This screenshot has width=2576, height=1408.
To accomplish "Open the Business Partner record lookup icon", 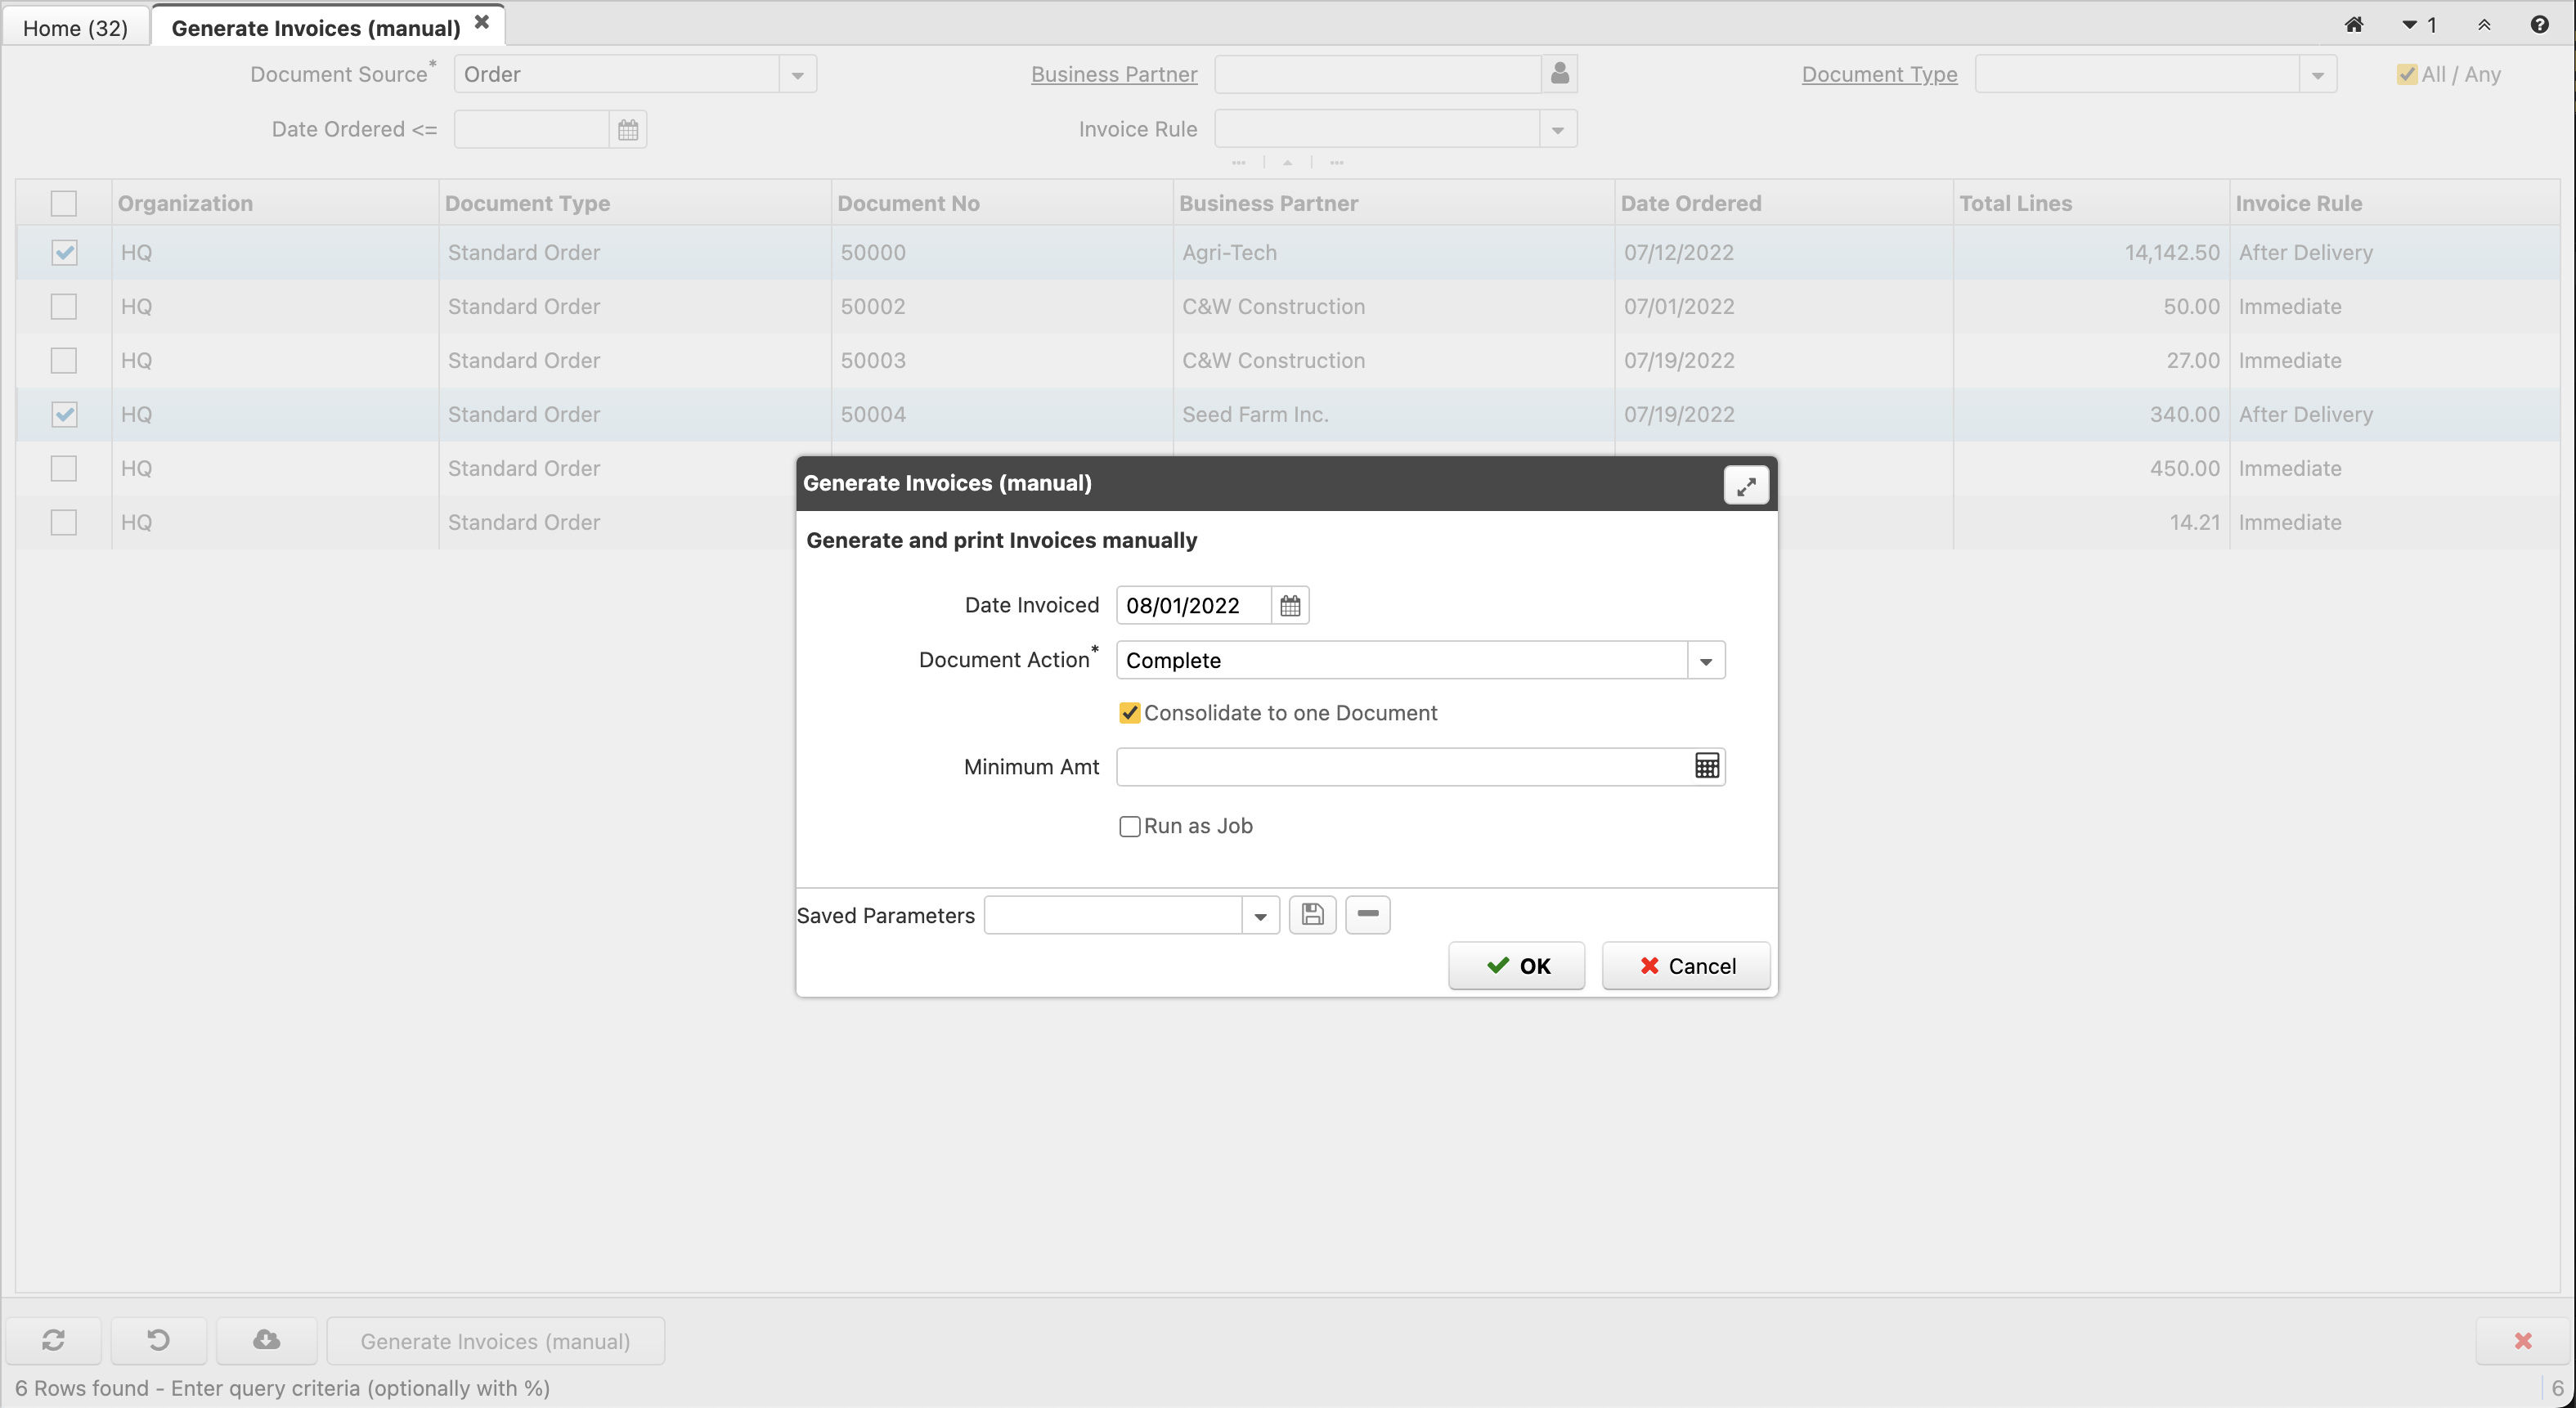I will [x=1558, y=73].
